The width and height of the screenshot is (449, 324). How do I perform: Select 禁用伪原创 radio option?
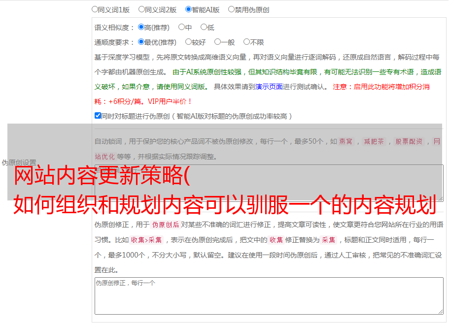[231, 9]
